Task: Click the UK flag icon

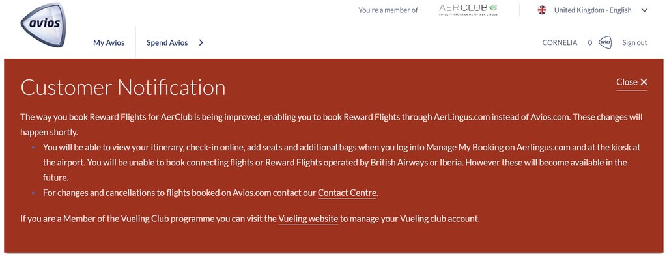Action: (542, 10)
